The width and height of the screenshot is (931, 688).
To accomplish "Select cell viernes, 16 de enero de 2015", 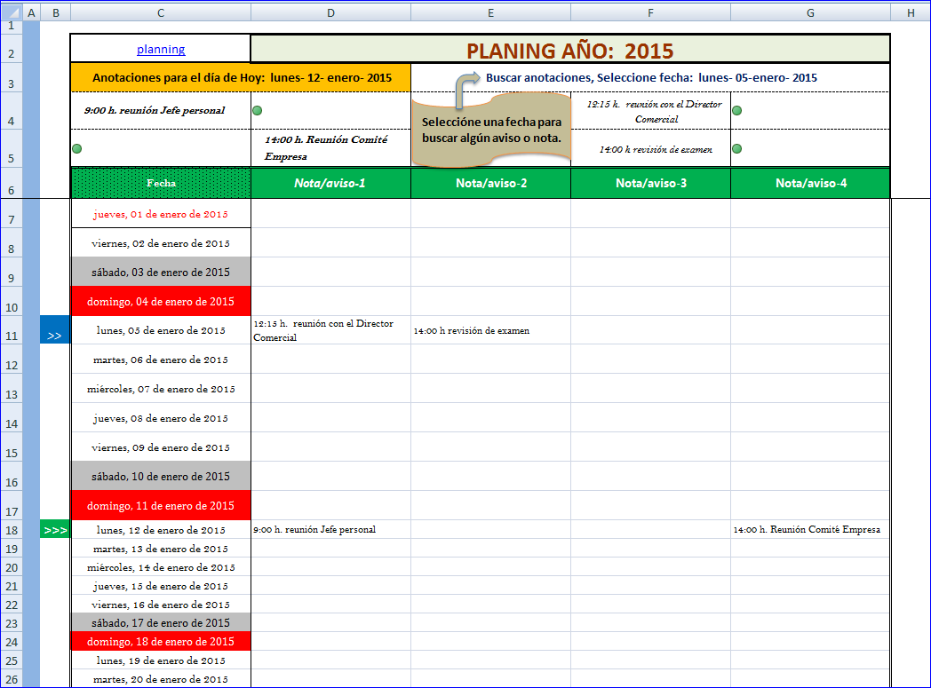I will [x=161, y=605].
